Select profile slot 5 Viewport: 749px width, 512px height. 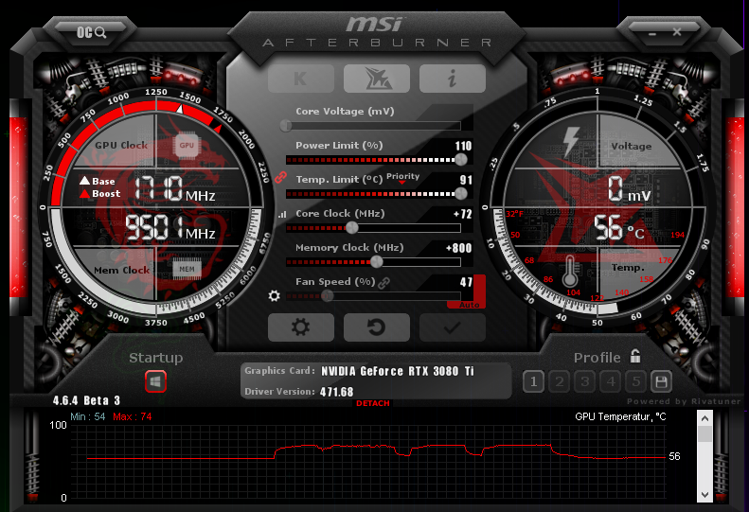point(635,381)
